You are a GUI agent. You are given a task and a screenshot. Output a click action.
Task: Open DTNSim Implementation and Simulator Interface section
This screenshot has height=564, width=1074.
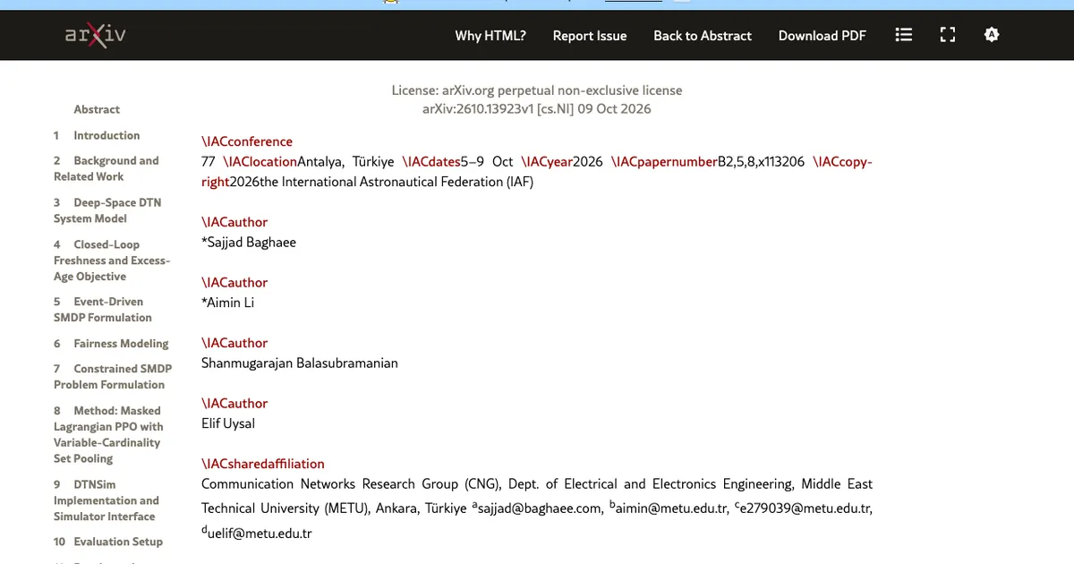(x=106, y=500)
